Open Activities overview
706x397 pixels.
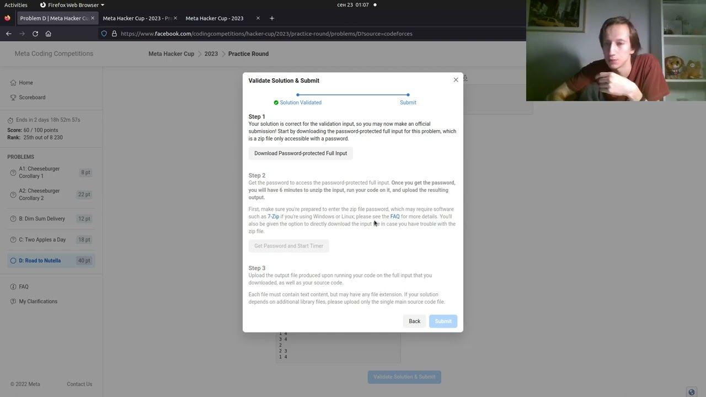pos(16,5)
